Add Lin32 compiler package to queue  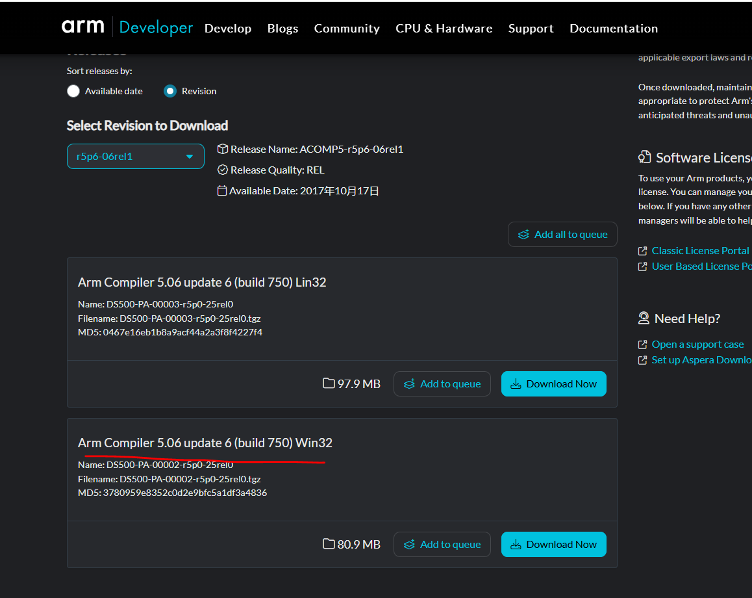tap(442, 384)
